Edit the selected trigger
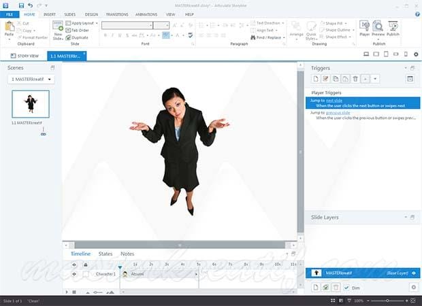The image size is (422, 306). pyautogui.click(x=325, y=79)
